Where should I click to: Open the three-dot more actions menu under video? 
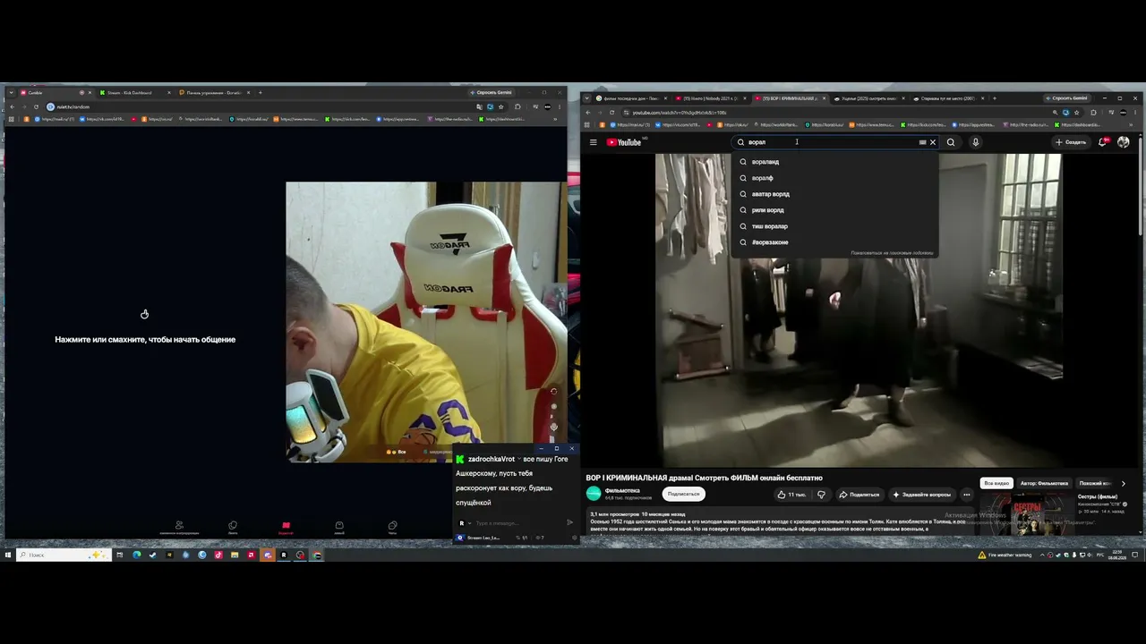966,495
